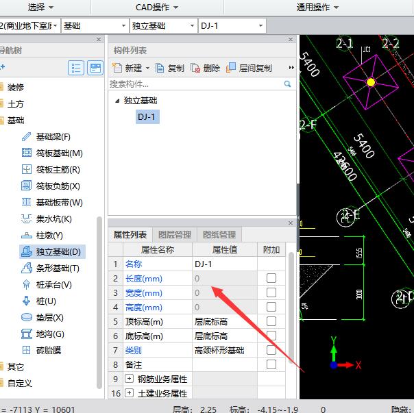This screenshot has height=413, width=414.
Task: Select 筏板主筋(R) raft main rebar item
Action: [51, 169]
